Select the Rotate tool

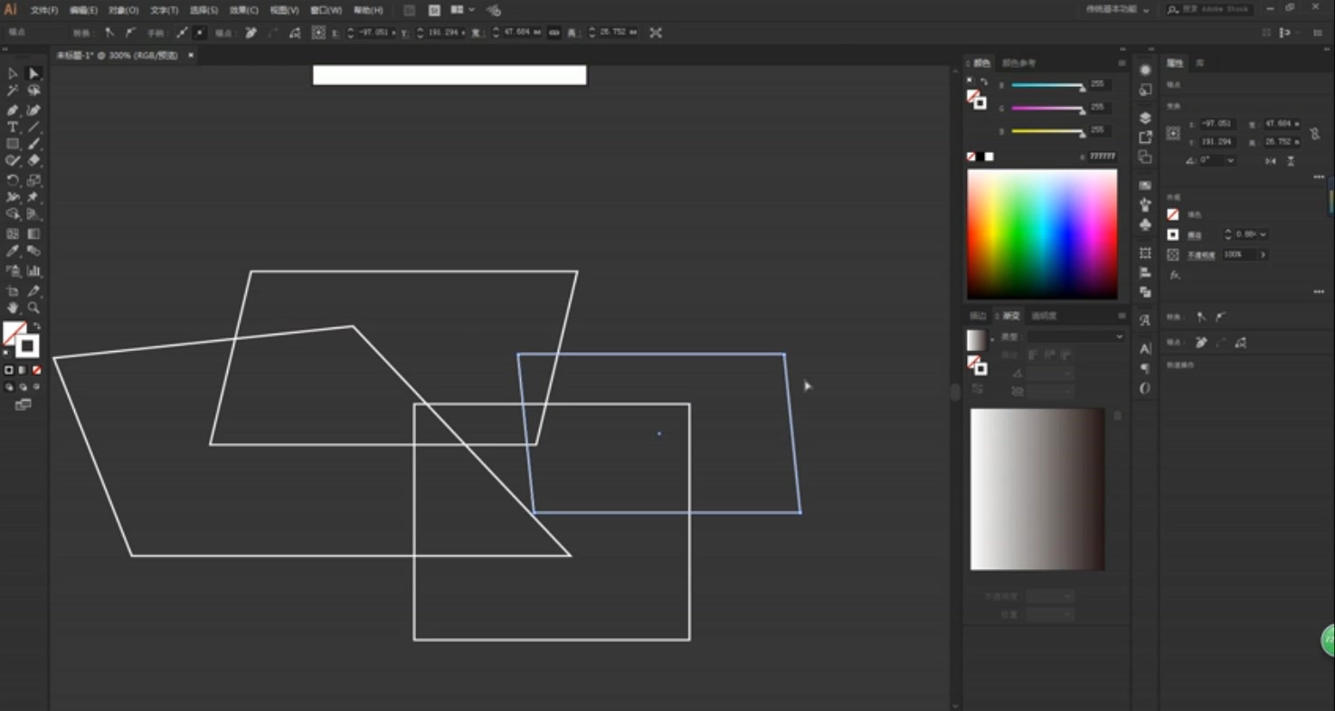13,180
